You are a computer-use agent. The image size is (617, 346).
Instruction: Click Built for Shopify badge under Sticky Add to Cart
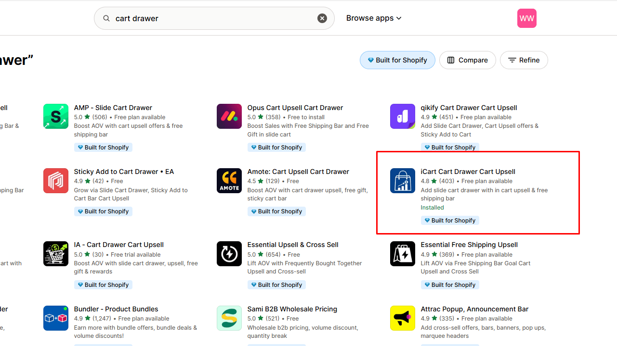point(103,211)
